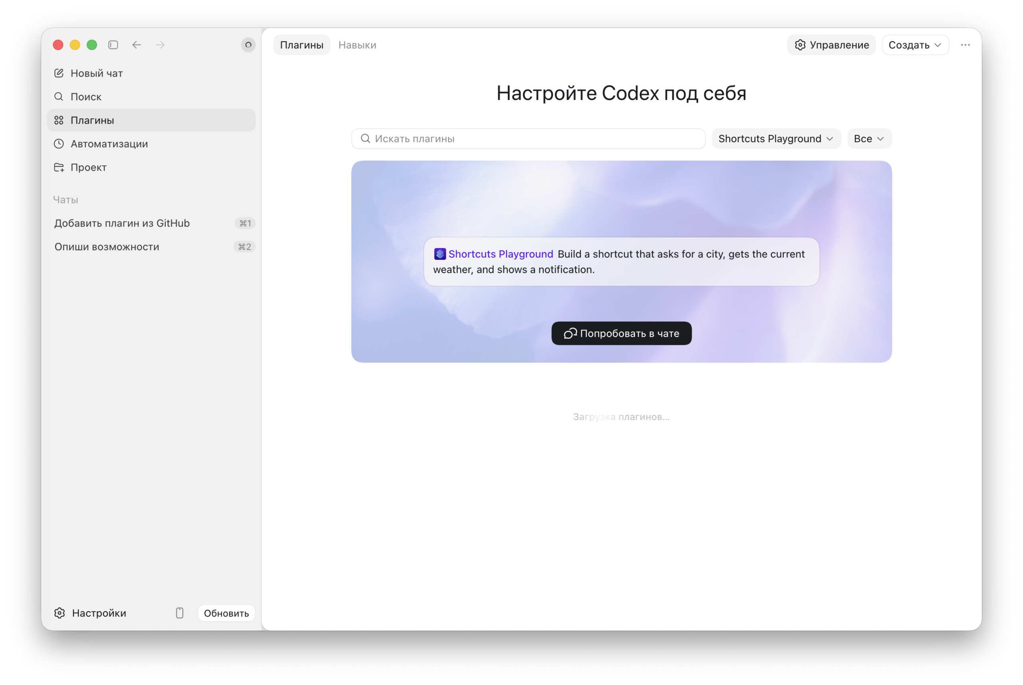Focus the Искать плагины search field
The width and height of the screenshot is (1023, 685).
(528, 139)
